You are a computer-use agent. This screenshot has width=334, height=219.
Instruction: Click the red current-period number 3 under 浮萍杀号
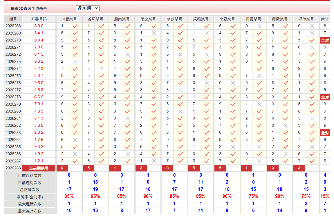click(x=299, y=168)
